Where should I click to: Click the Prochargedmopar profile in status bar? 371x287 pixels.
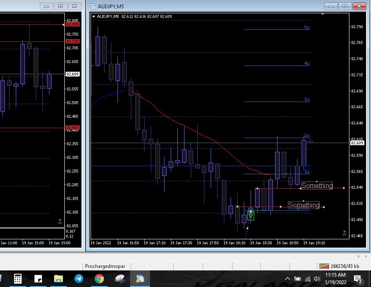tap(105, 266)
